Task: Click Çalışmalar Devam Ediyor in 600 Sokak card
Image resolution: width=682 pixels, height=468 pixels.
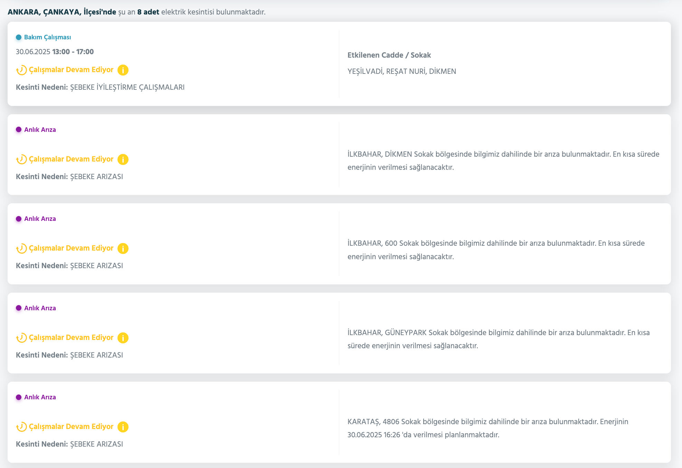Action: pyautogui.click(x=71, y=248)
